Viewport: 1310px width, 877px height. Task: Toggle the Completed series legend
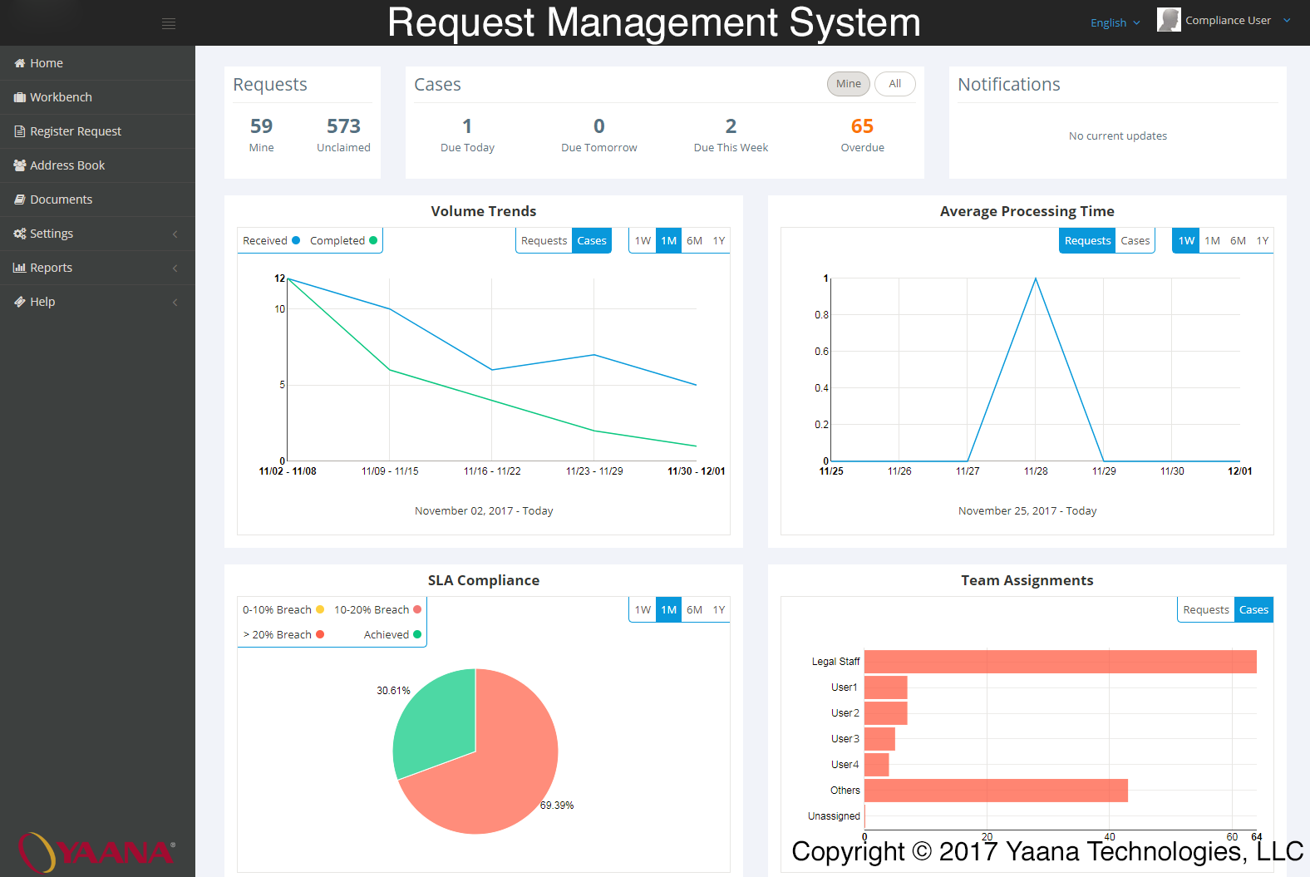coord(343,241)
